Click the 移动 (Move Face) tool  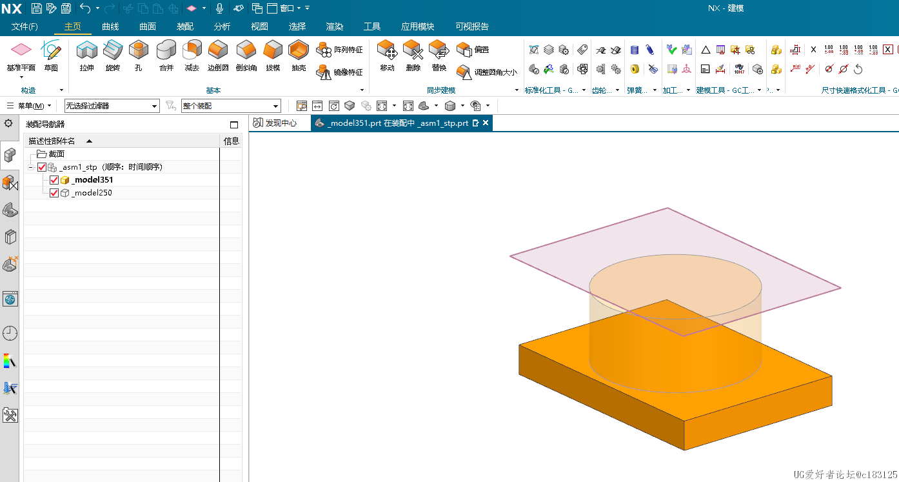pyautogui.click(x=387, y=56)
